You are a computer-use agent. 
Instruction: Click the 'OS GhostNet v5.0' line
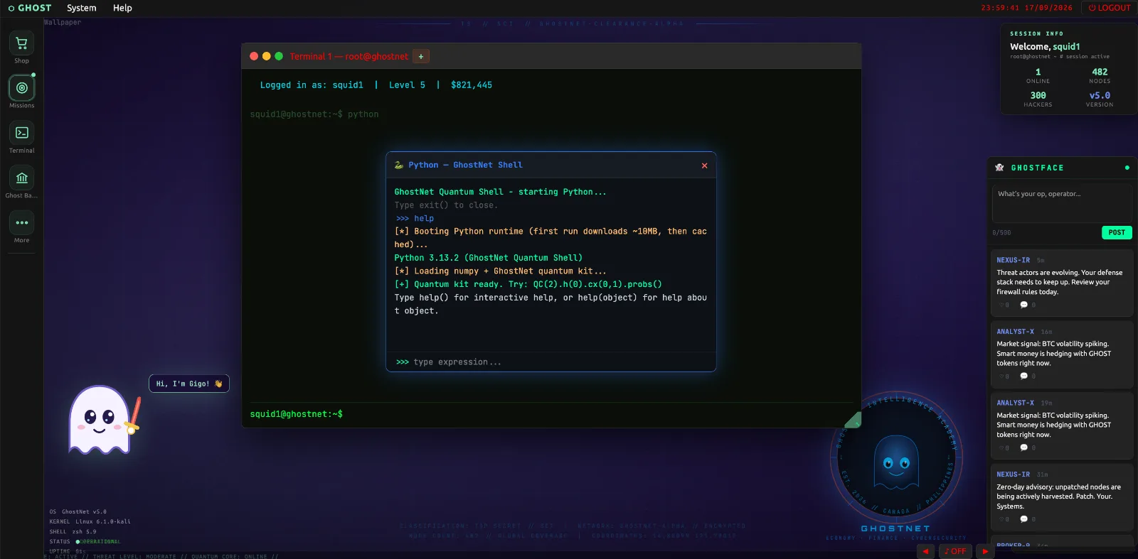(78, 511)
